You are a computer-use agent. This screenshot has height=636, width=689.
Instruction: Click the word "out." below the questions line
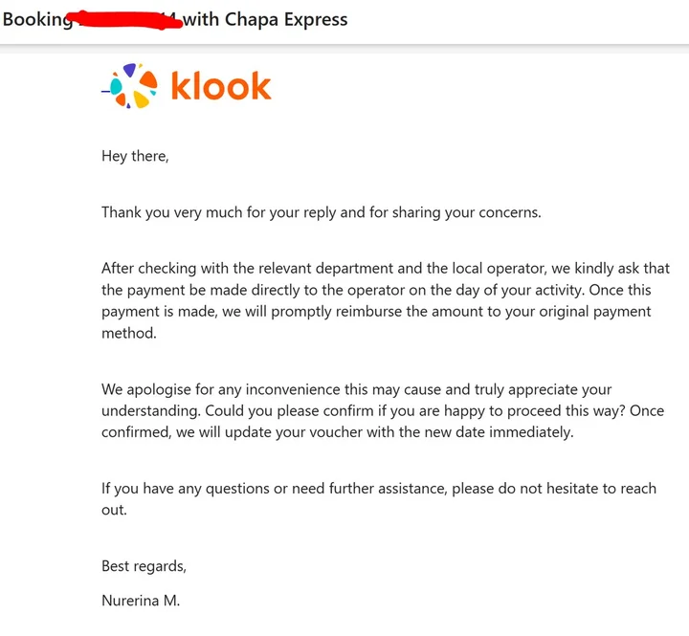(x=114, y=510)
